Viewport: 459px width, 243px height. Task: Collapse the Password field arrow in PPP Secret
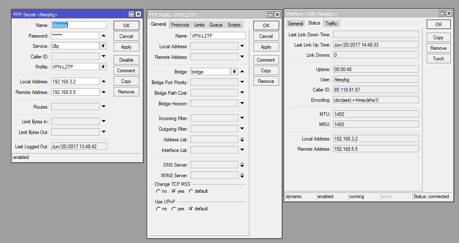[103, 36]
